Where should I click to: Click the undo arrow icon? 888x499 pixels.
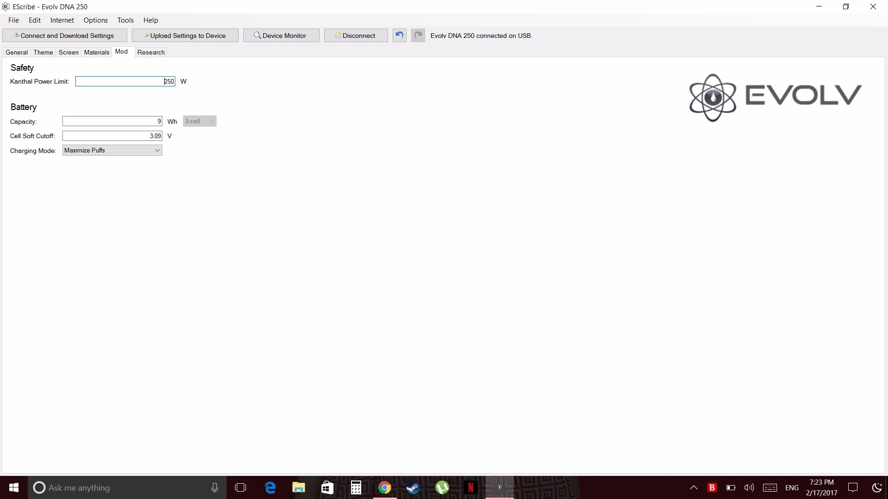(400, 35)
